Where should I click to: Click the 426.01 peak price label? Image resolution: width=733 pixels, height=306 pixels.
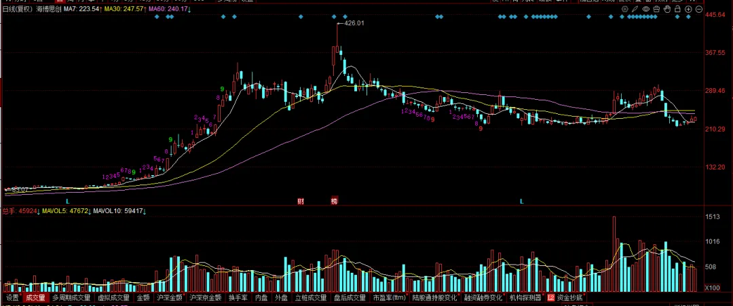[x=354, y=22]
